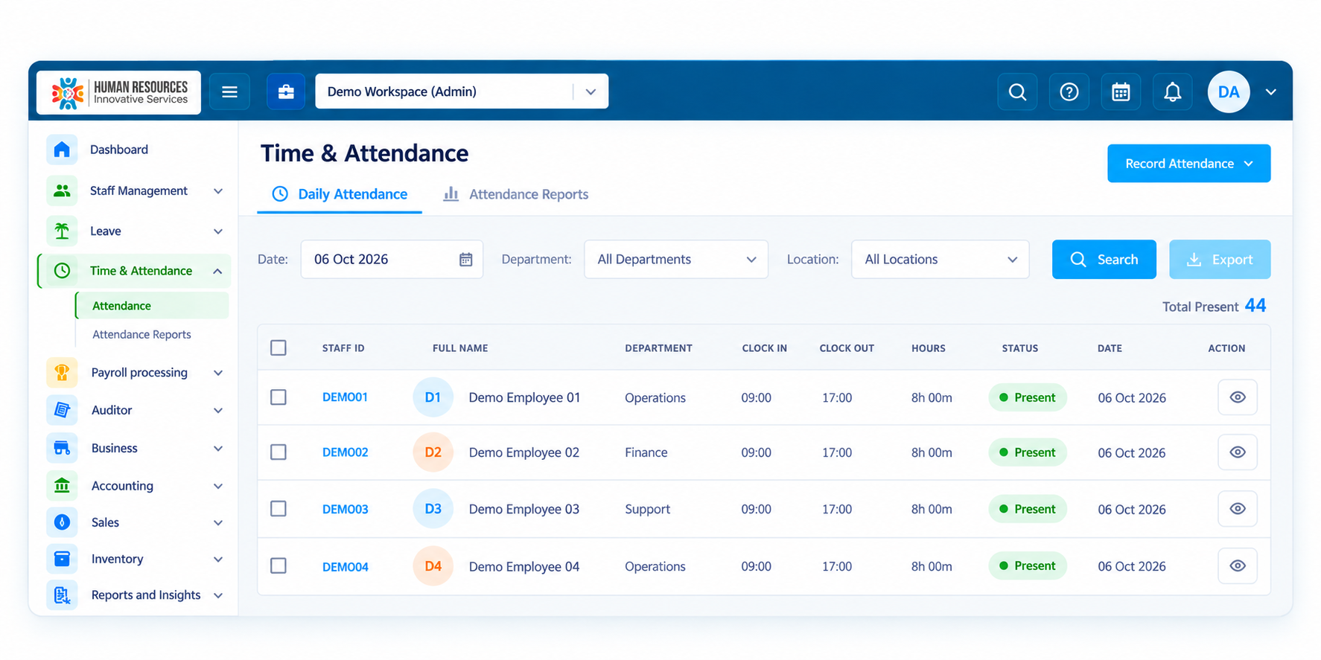Click the search magnifier icon in header

click(1017, 92)
